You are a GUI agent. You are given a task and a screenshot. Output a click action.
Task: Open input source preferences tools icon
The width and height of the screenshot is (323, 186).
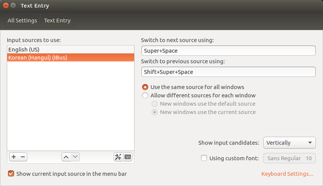pyautogui.click(x=118, y=157)
